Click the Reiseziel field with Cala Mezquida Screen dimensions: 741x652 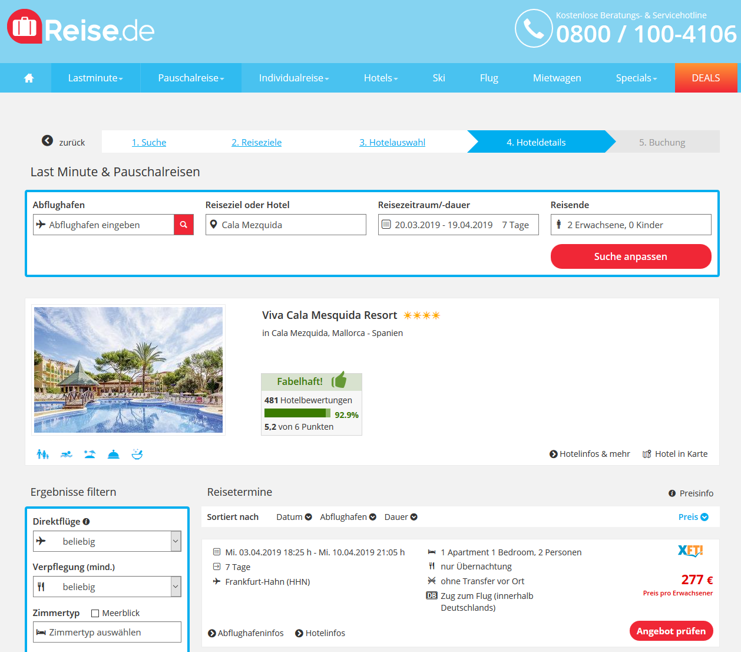(286, 225)
